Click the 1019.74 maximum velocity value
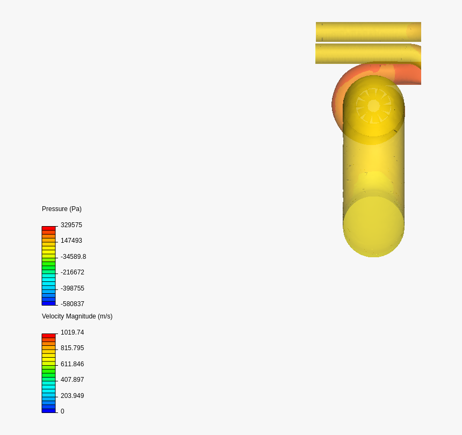 click(x=72, y=332)
